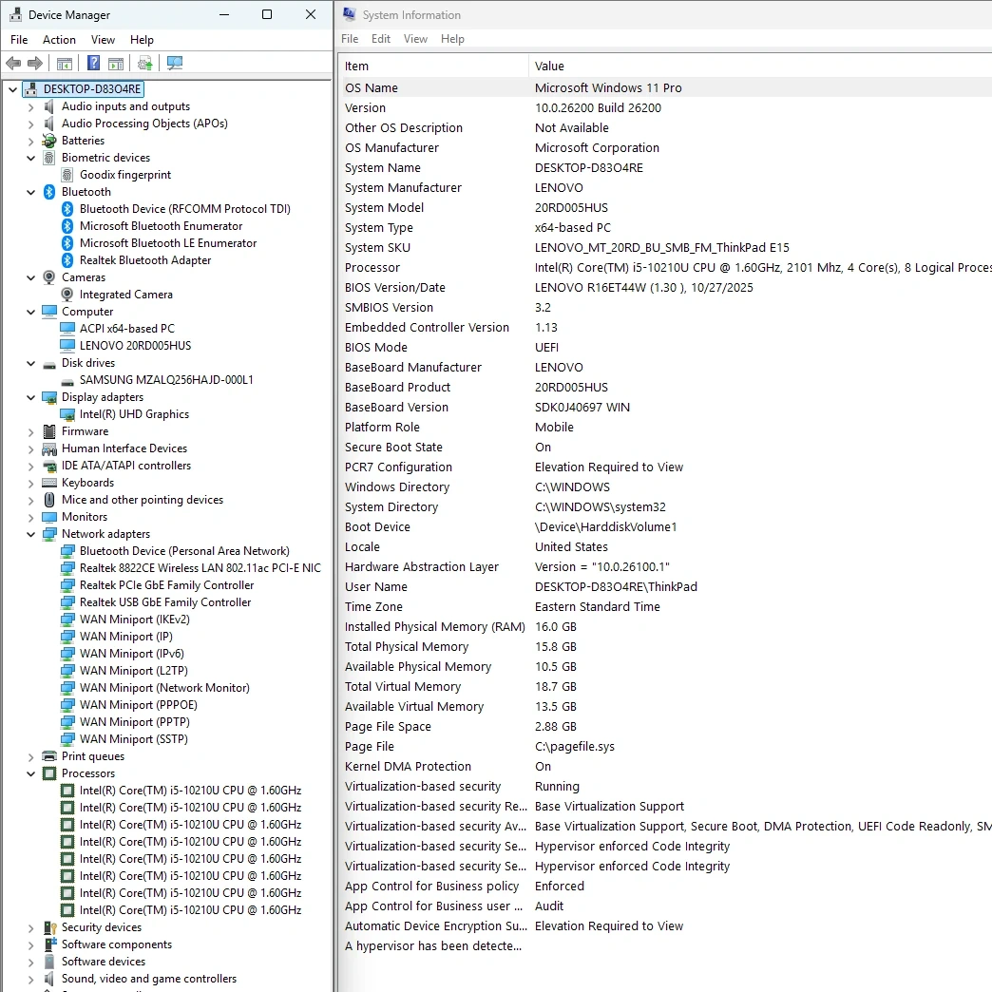The width and height of the screenshot is (992, 992).
Task: Select the SAMSUNG MZALQ256HAJD-000L1 disk drive
Action: 166,380
